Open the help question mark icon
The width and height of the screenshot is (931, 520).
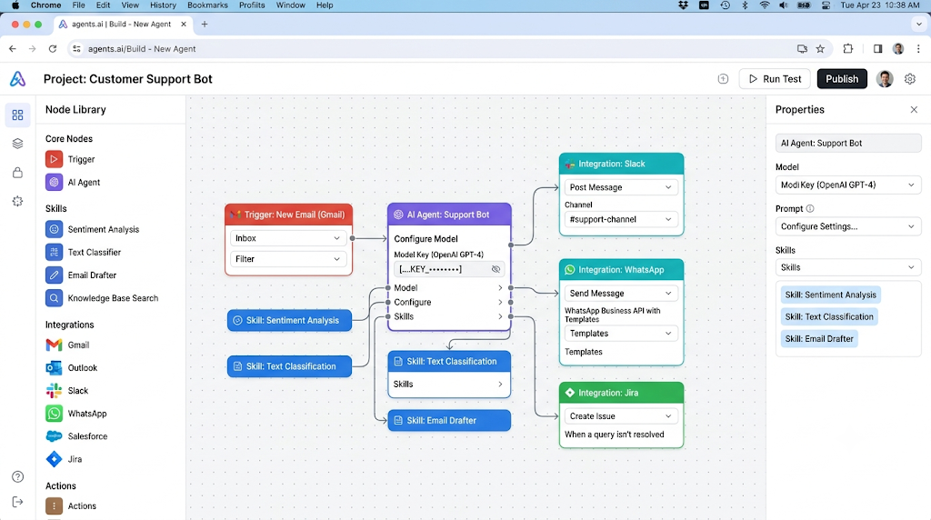pos(18,476)
